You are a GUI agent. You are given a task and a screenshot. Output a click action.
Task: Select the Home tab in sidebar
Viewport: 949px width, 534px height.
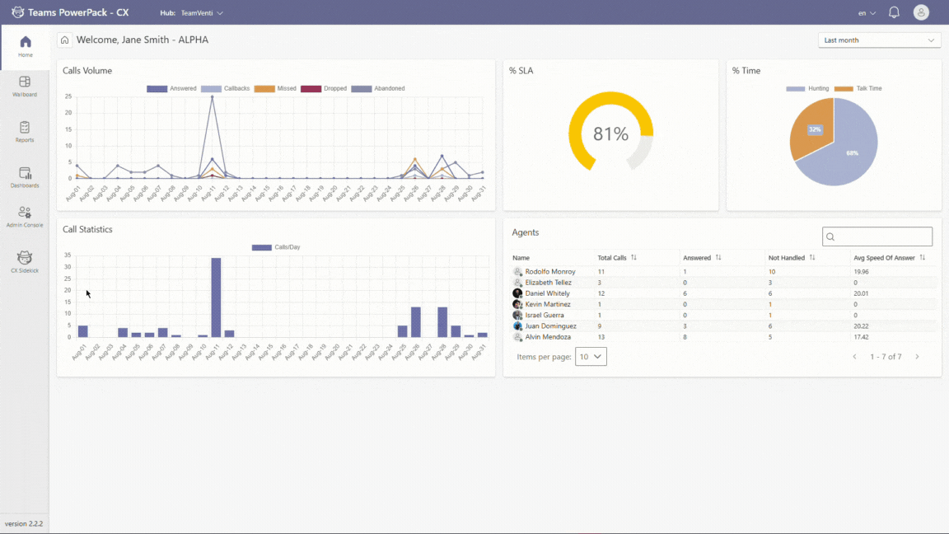pos(26,46)
